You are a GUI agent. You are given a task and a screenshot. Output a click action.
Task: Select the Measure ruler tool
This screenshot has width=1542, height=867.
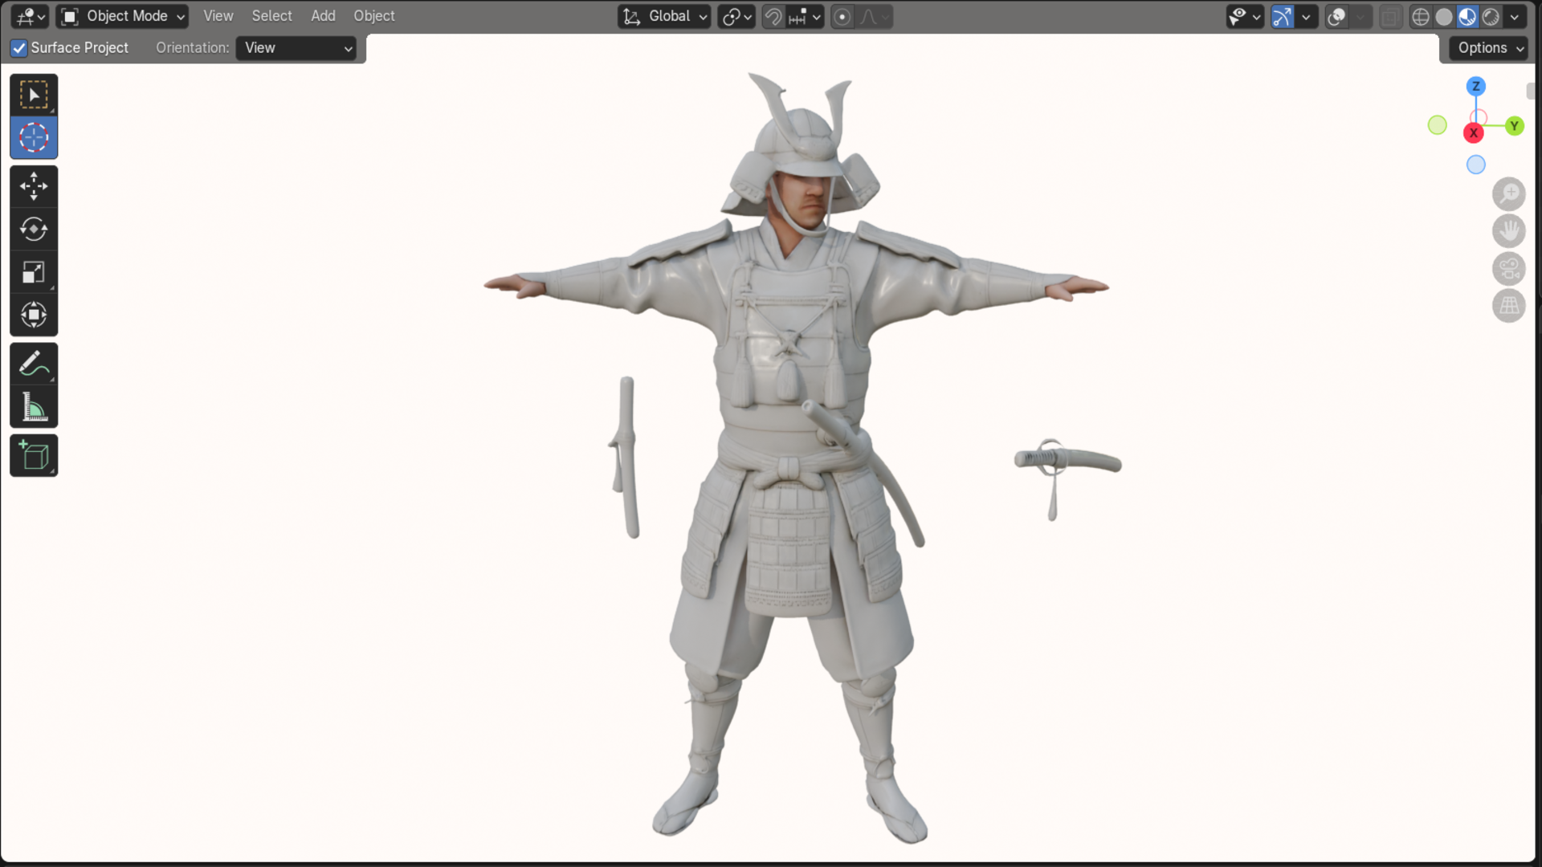pyautogui.click(x=34, y=406)
